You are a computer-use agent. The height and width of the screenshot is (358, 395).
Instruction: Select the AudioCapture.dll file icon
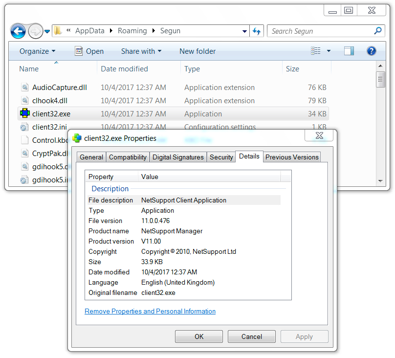[x=24, y=87]
